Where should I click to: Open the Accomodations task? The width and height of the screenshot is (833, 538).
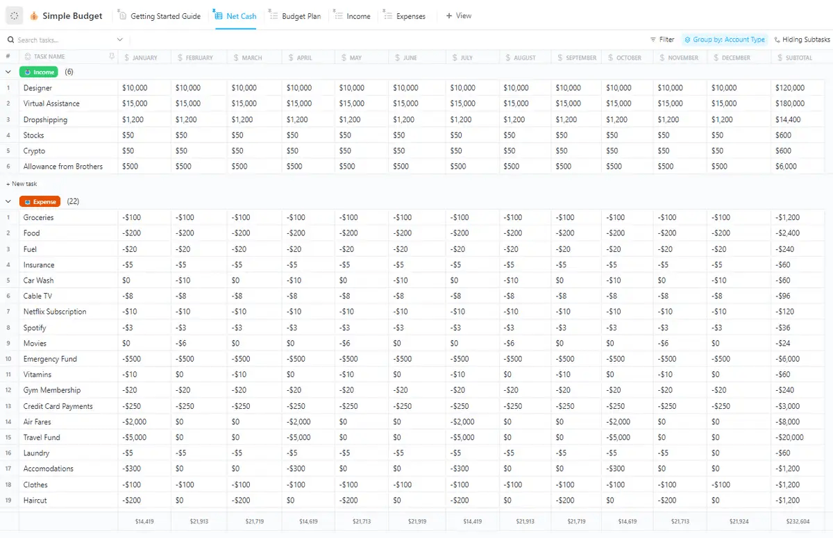(x=49, y=469)
